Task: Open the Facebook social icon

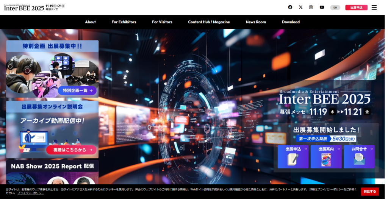Action: coord(290,7)
